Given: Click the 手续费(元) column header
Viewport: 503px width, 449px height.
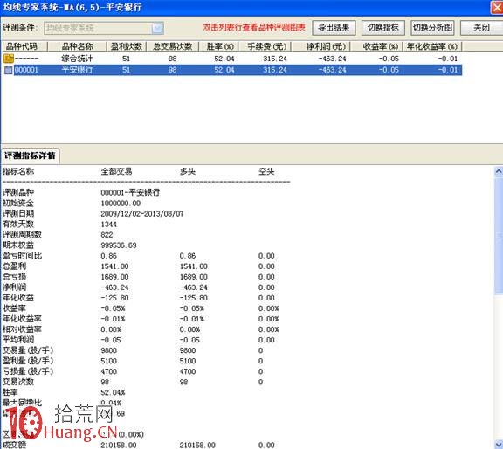Looking at the screenshot, I should click(265, 46).
